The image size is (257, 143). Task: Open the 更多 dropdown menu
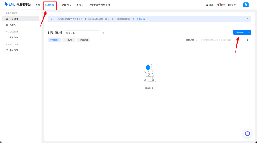click(x=80, y=5)
